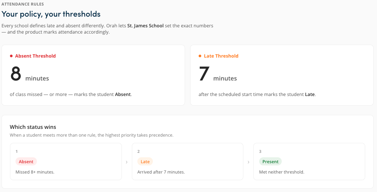
Task: Click the Late Threshold heading
Action: click(x=221, y=56)
